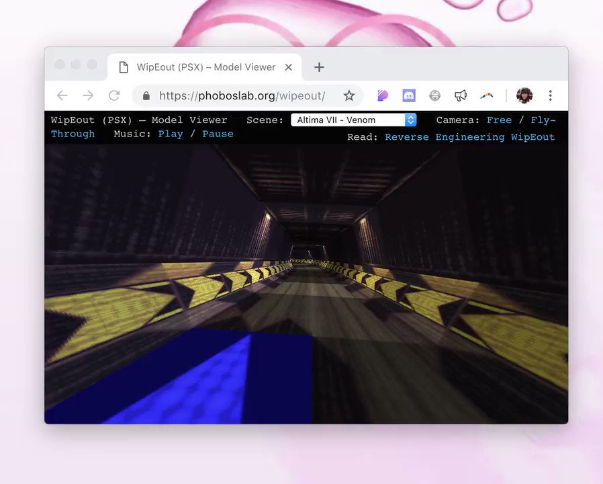This screenshot has height=484, width=603.
Task: Open the rainbow arc extension icon
Action: pyautogui.click(x=486, y=95)
